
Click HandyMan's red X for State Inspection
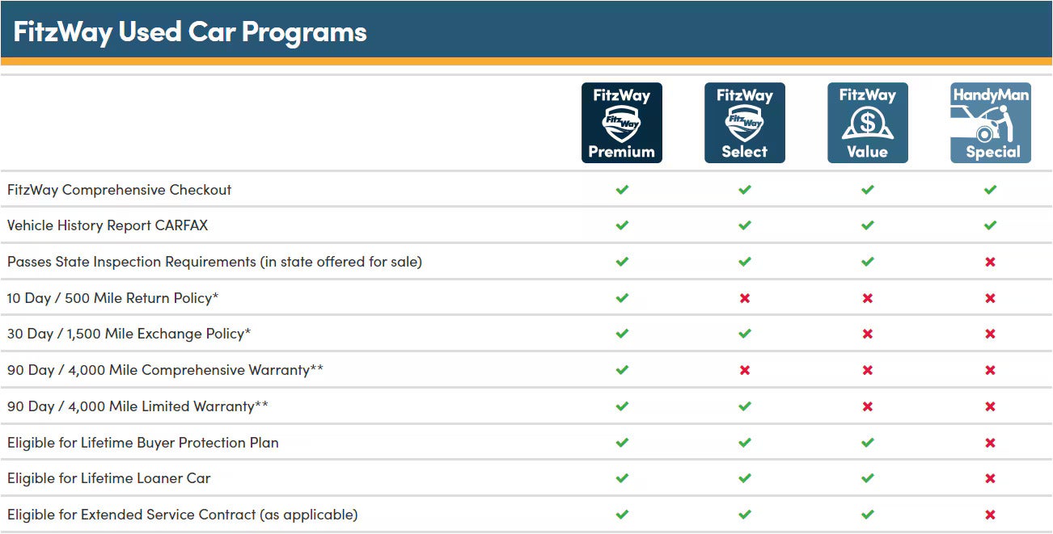coord(990,262)
